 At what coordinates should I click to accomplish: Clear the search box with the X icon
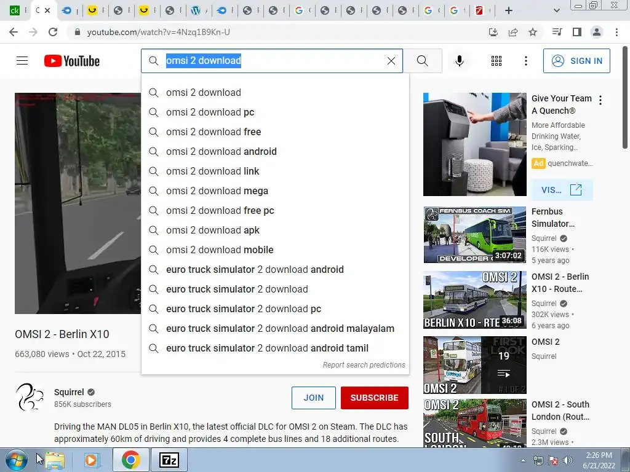pyautogui.click(x=391, y=61)
